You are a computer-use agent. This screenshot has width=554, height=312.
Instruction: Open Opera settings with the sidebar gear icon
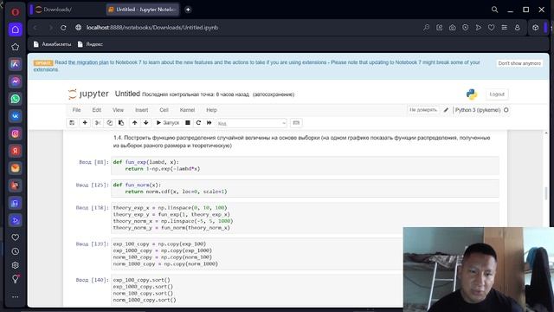16,265
